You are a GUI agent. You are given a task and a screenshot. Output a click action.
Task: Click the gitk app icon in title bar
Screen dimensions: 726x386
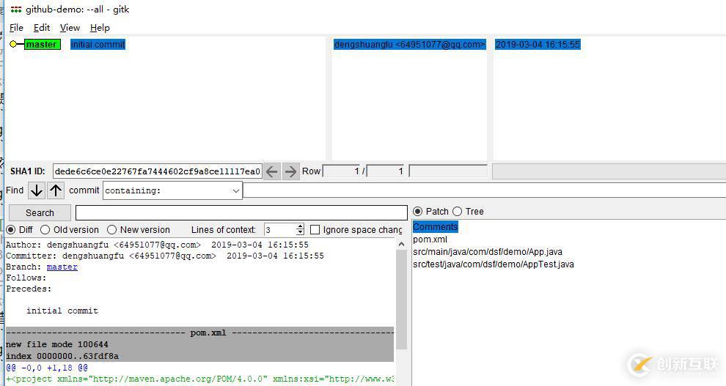16,10
